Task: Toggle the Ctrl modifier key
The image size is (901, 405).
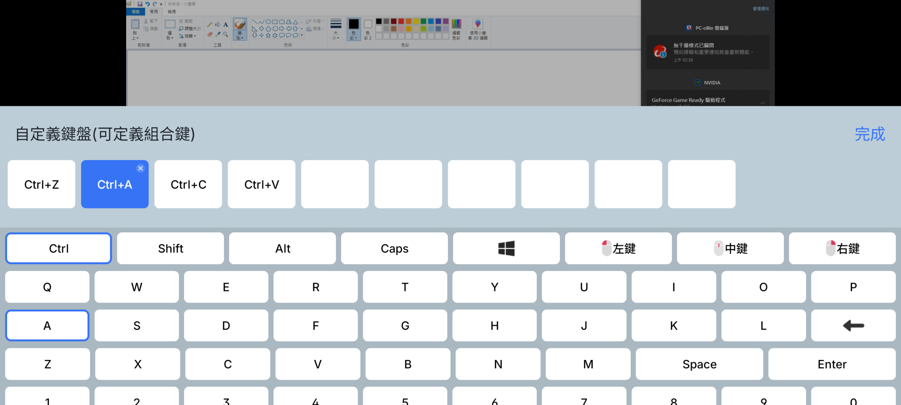Action: (x=59, y=248)
